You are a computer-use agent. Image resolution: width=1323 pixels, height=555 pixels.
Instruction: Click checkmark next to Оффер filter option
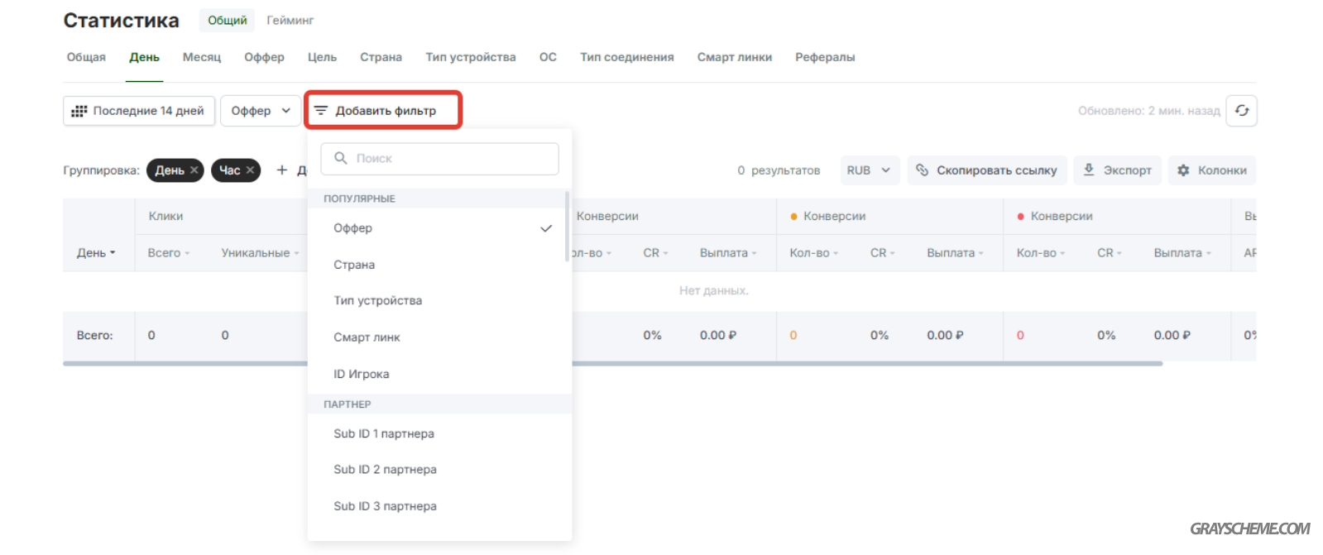[x=546, y=228]
